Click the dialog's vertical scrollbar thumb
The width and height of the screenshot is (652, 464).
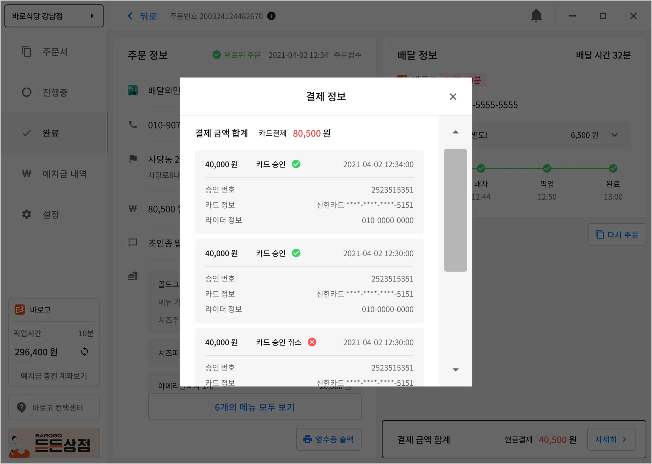tap(455, 210)
